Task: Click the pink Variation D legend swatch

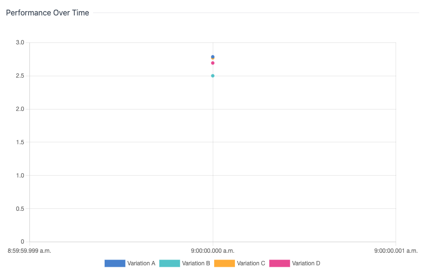Action: pyautogui.click(x=279, y=263)
